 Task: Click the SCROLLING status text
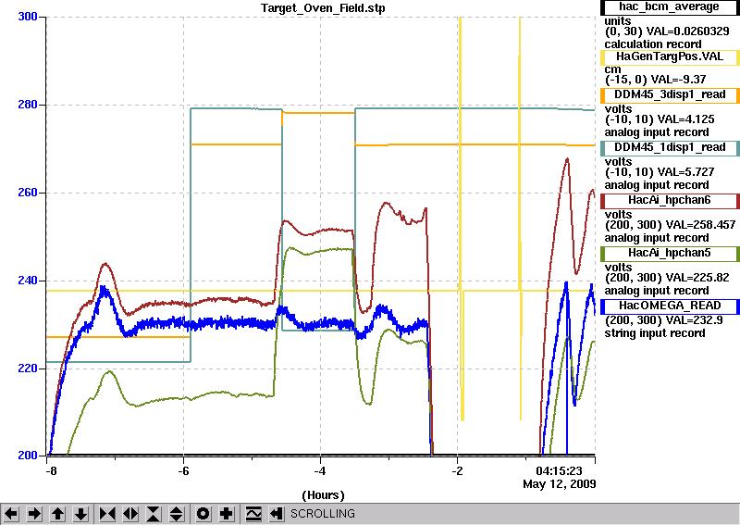click(x=322, y=514)
